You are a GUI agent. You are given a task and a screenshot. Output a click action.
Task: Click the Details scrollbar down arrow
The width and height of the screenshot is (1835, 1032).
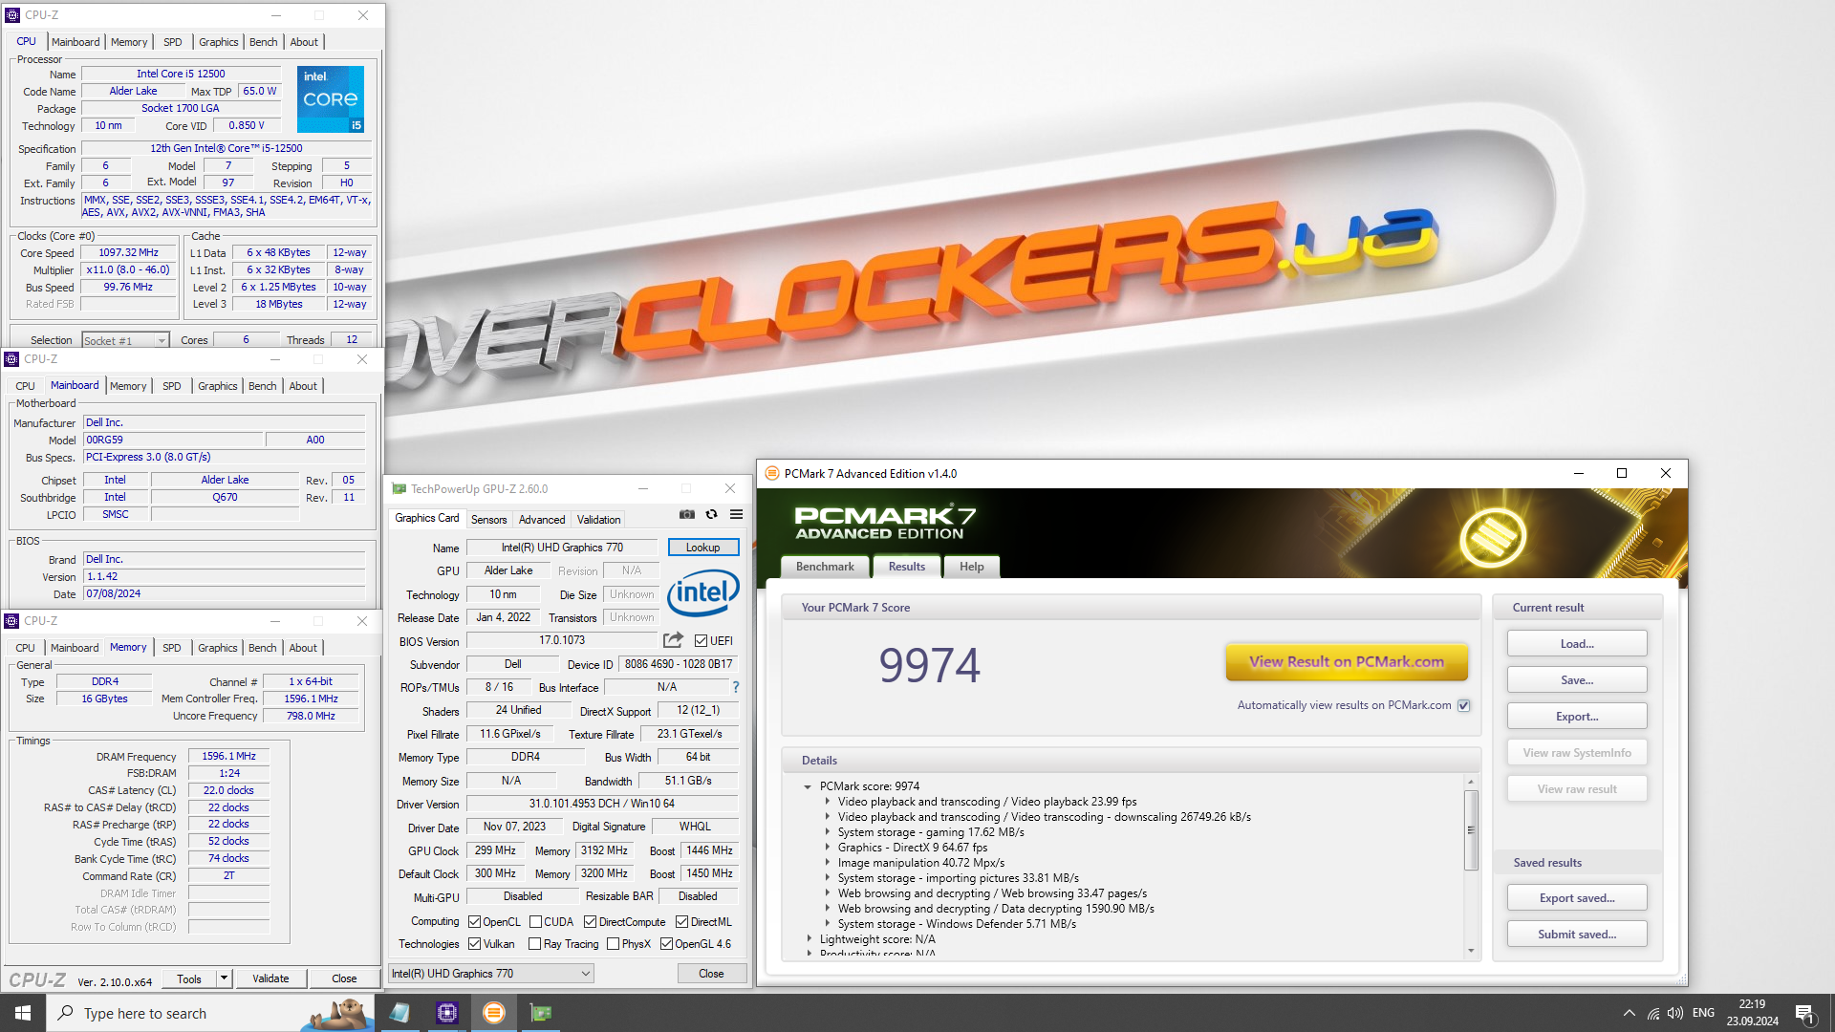click(1471, 951)
